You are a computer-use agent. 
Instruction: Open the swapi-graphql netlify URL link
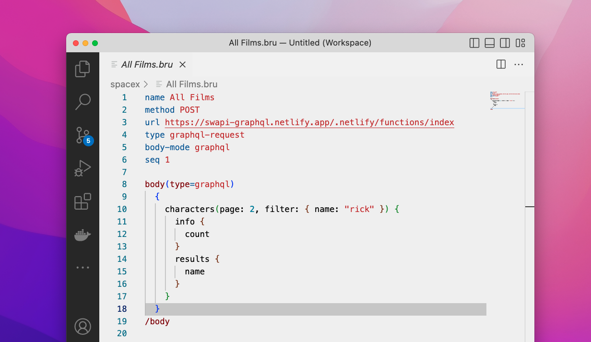coord(309,122)
